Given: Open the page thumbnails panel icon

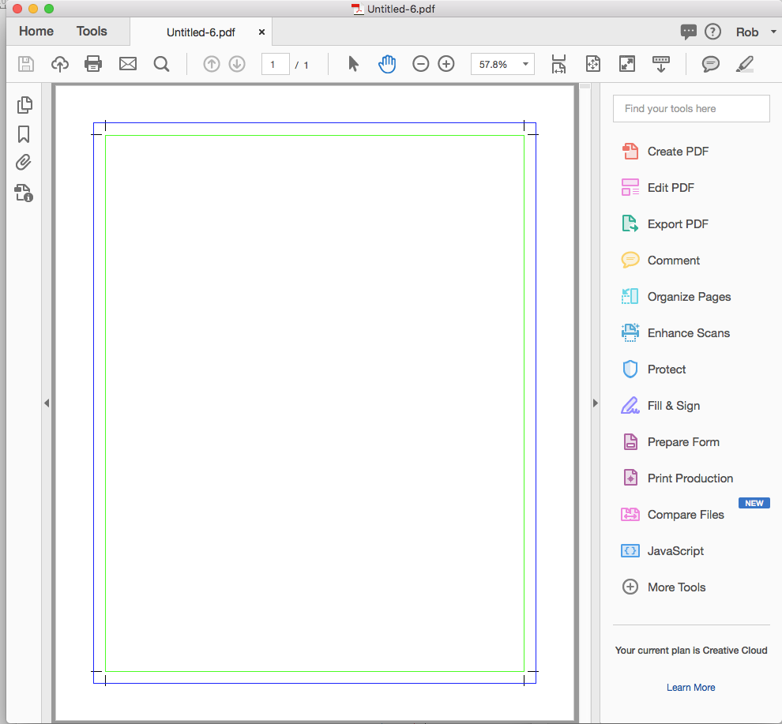Looking at the screenshot, I should point(24,105).
